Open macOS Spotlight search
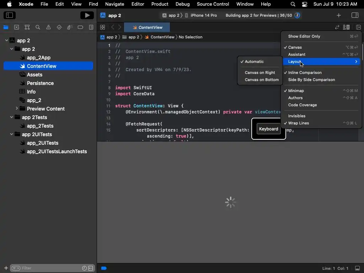Image resolution: width=364 pixels, height=273 pixels. point(293,4)
